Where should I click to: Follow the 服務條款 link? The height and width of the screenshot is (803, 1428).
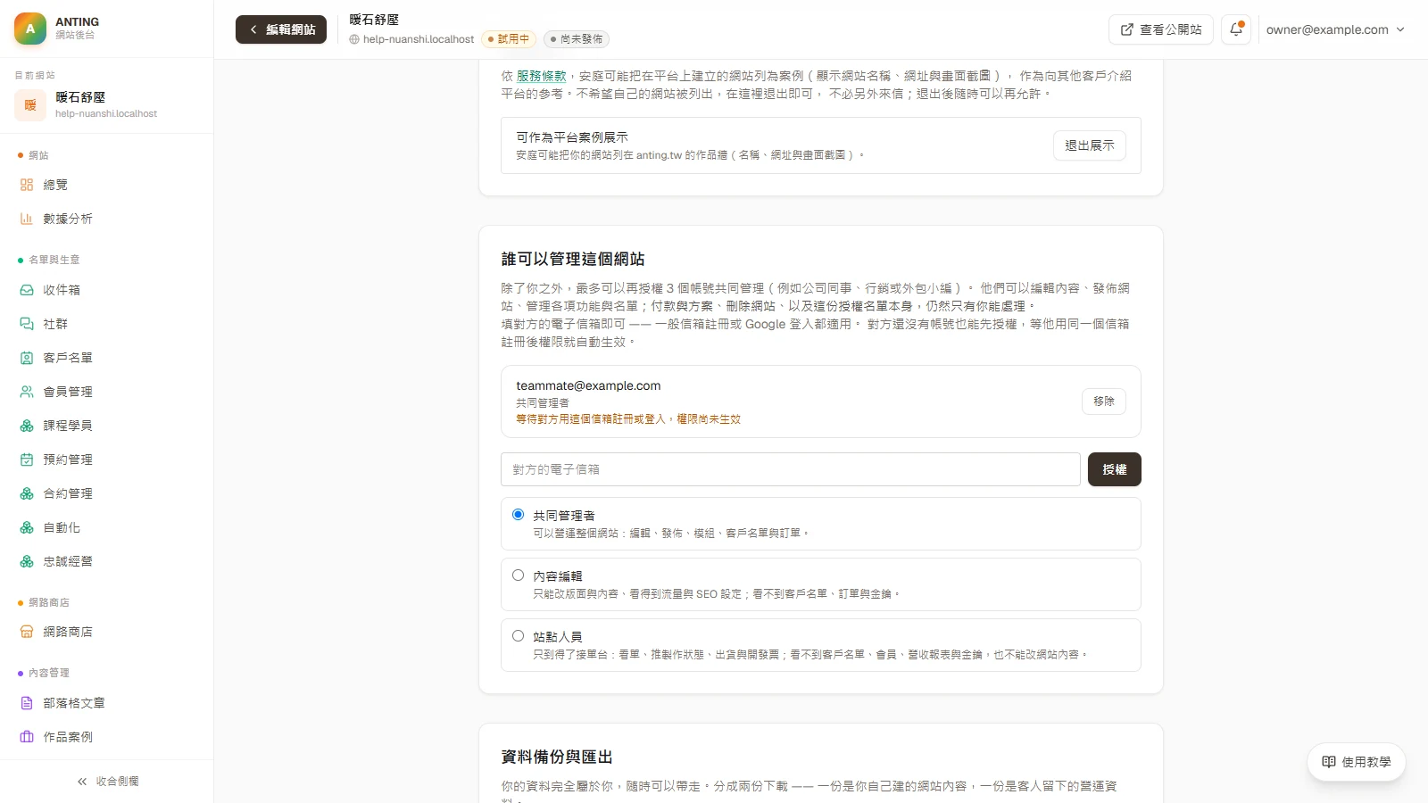[542, 76]
